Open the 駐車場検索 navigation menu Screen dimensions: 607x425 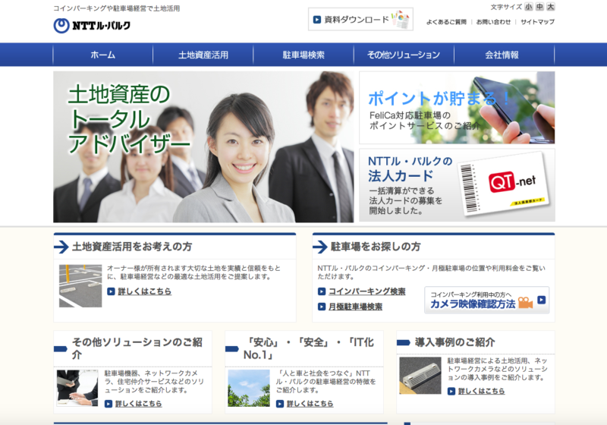[303, 55]
